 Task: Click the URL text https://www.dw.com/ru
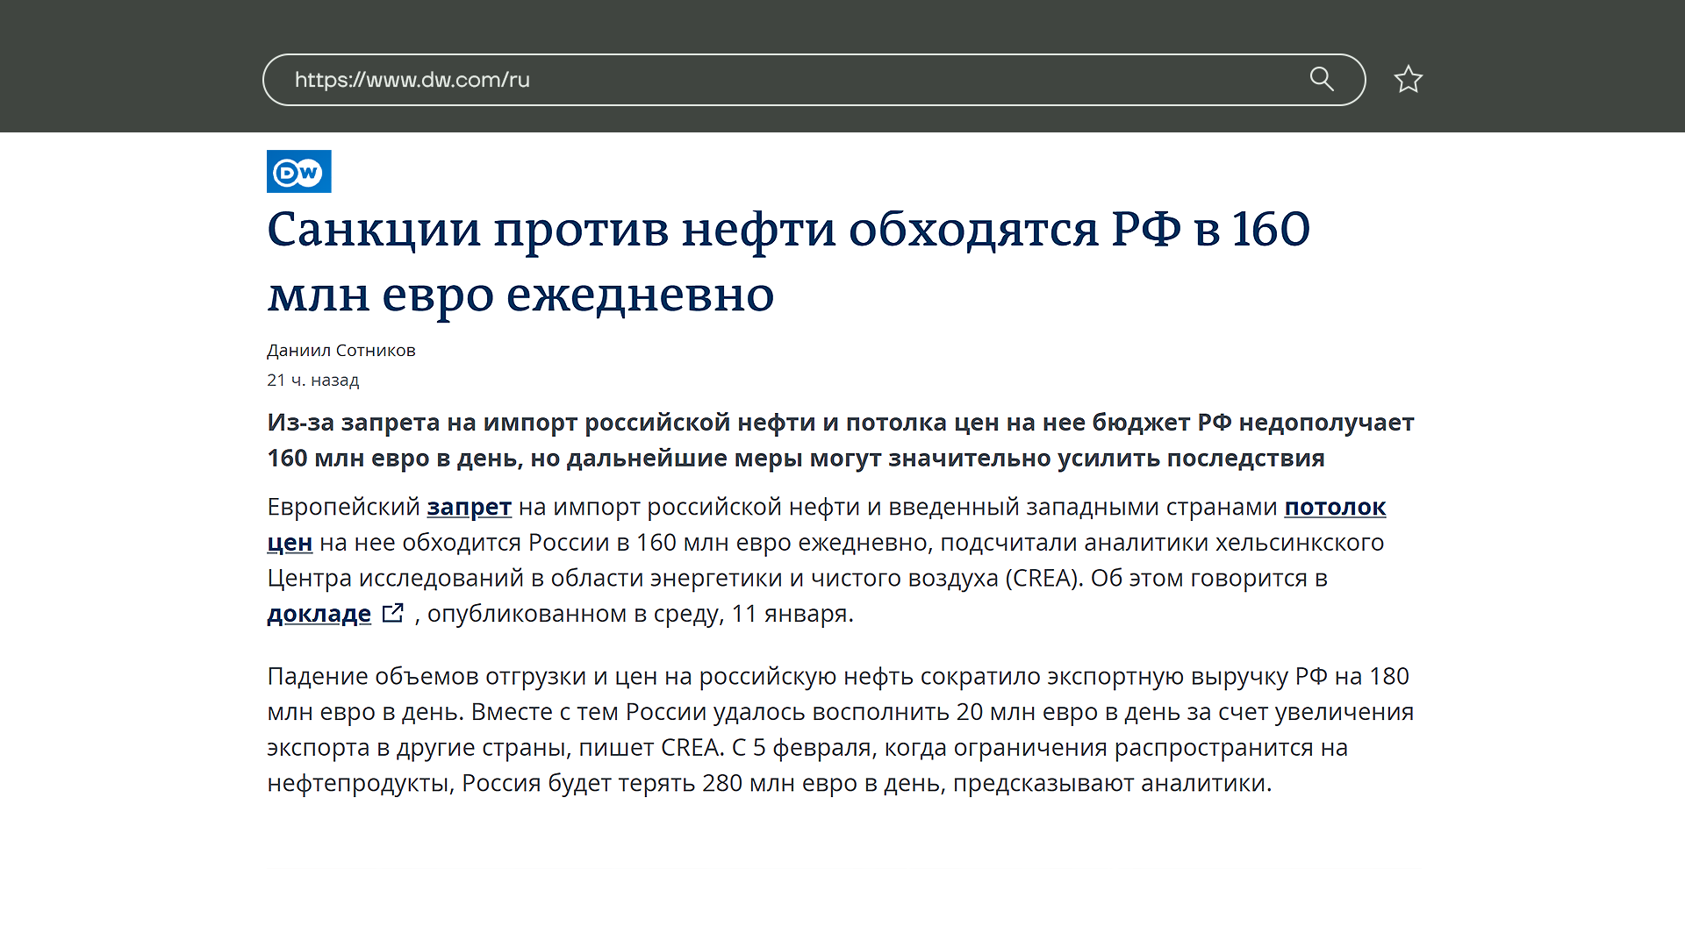click(412, 80)
